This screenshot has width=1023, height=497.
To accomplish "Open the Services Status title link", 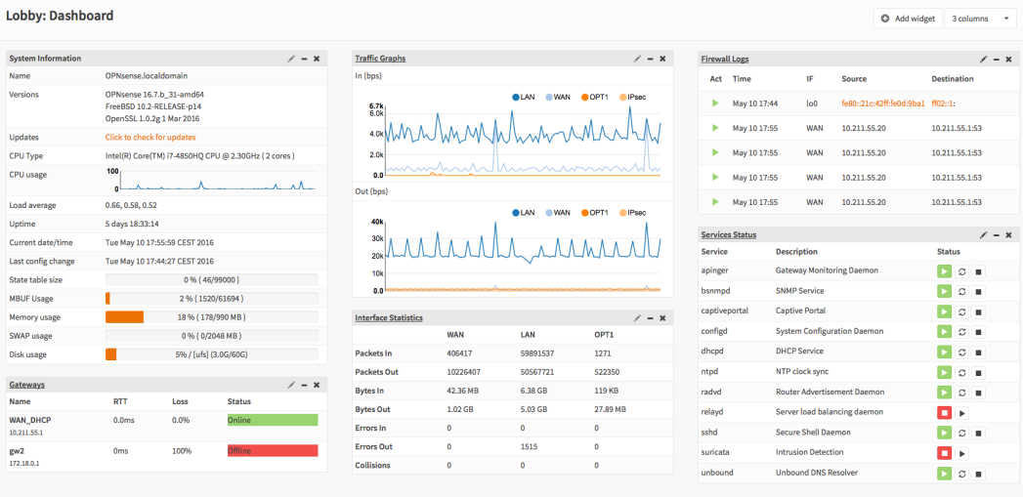I will (x=729, y=234).
